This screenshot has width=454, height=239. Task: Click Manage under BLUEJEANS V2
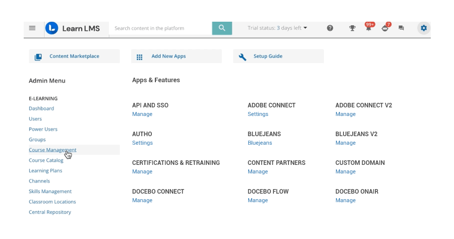[x=346, y=143]
